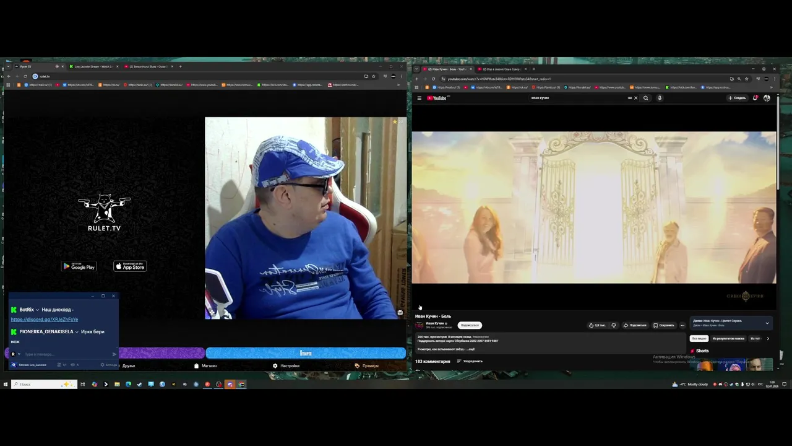The width and height of the screenshot is (792, 446).
Task: Open new tab in YouTube window
Action: [x=533, y=69]
